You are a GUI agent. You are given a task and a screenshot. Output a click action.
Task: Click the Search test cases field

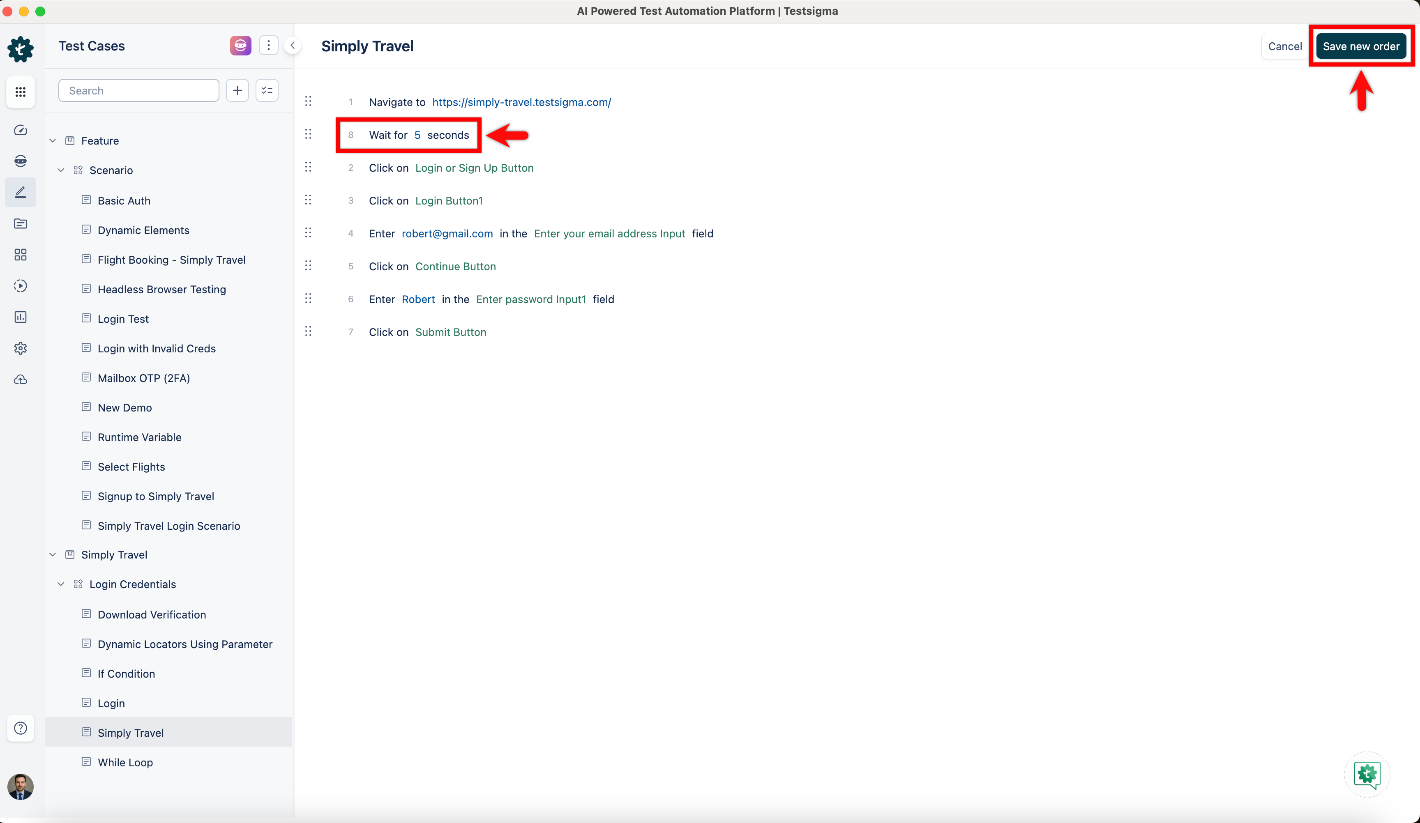(138, 91)
